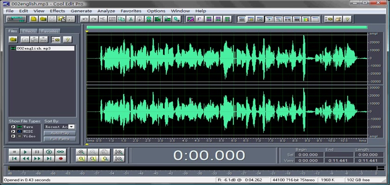The height and width of the screenshot is (185, 390).
Task: Click the help question mark toolbar icon
Action: [347, 19]
